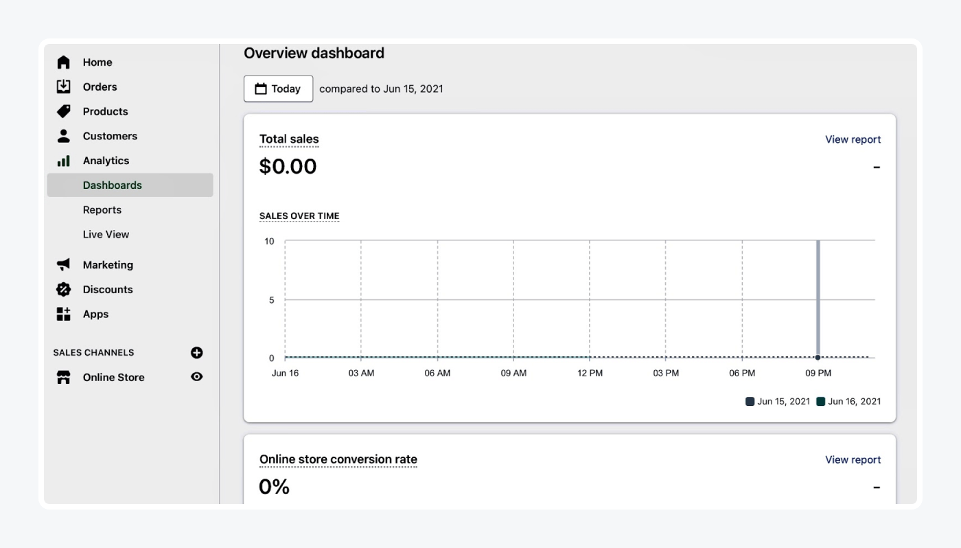Image resolution: width=961 pixels, height=548 pixels.
Task: Select the Home icon in sidebar
Action: [x=63, y=62]
